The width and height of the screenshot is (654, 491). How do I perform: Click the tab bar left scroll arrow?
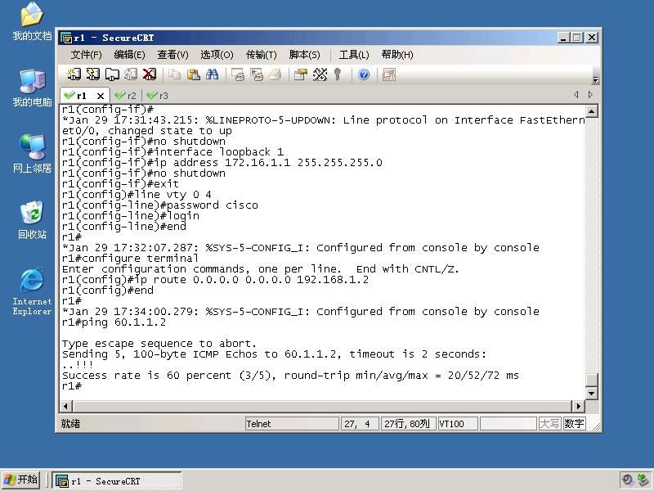click(576, 95)
